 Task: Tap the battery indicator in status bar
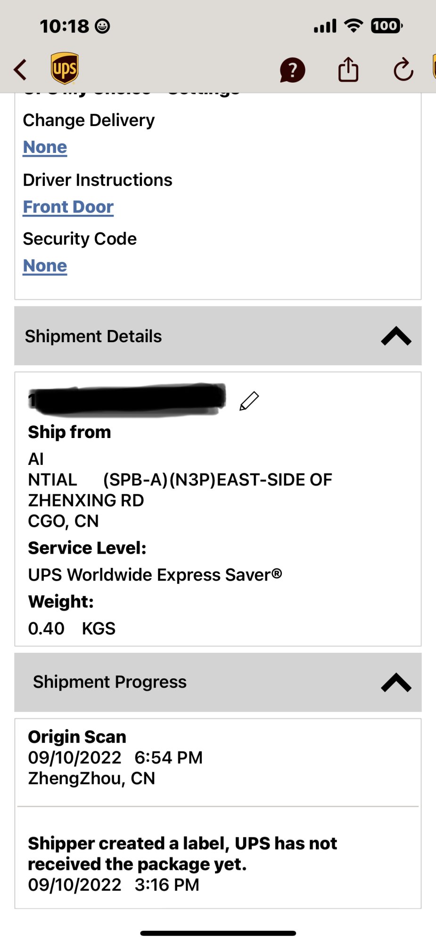coord(387,25)
